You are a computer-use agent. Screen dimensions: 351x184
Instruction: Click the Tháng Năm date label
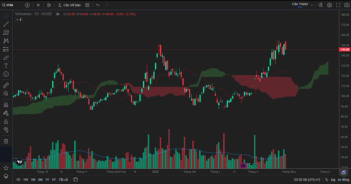[x=289, y=172]
